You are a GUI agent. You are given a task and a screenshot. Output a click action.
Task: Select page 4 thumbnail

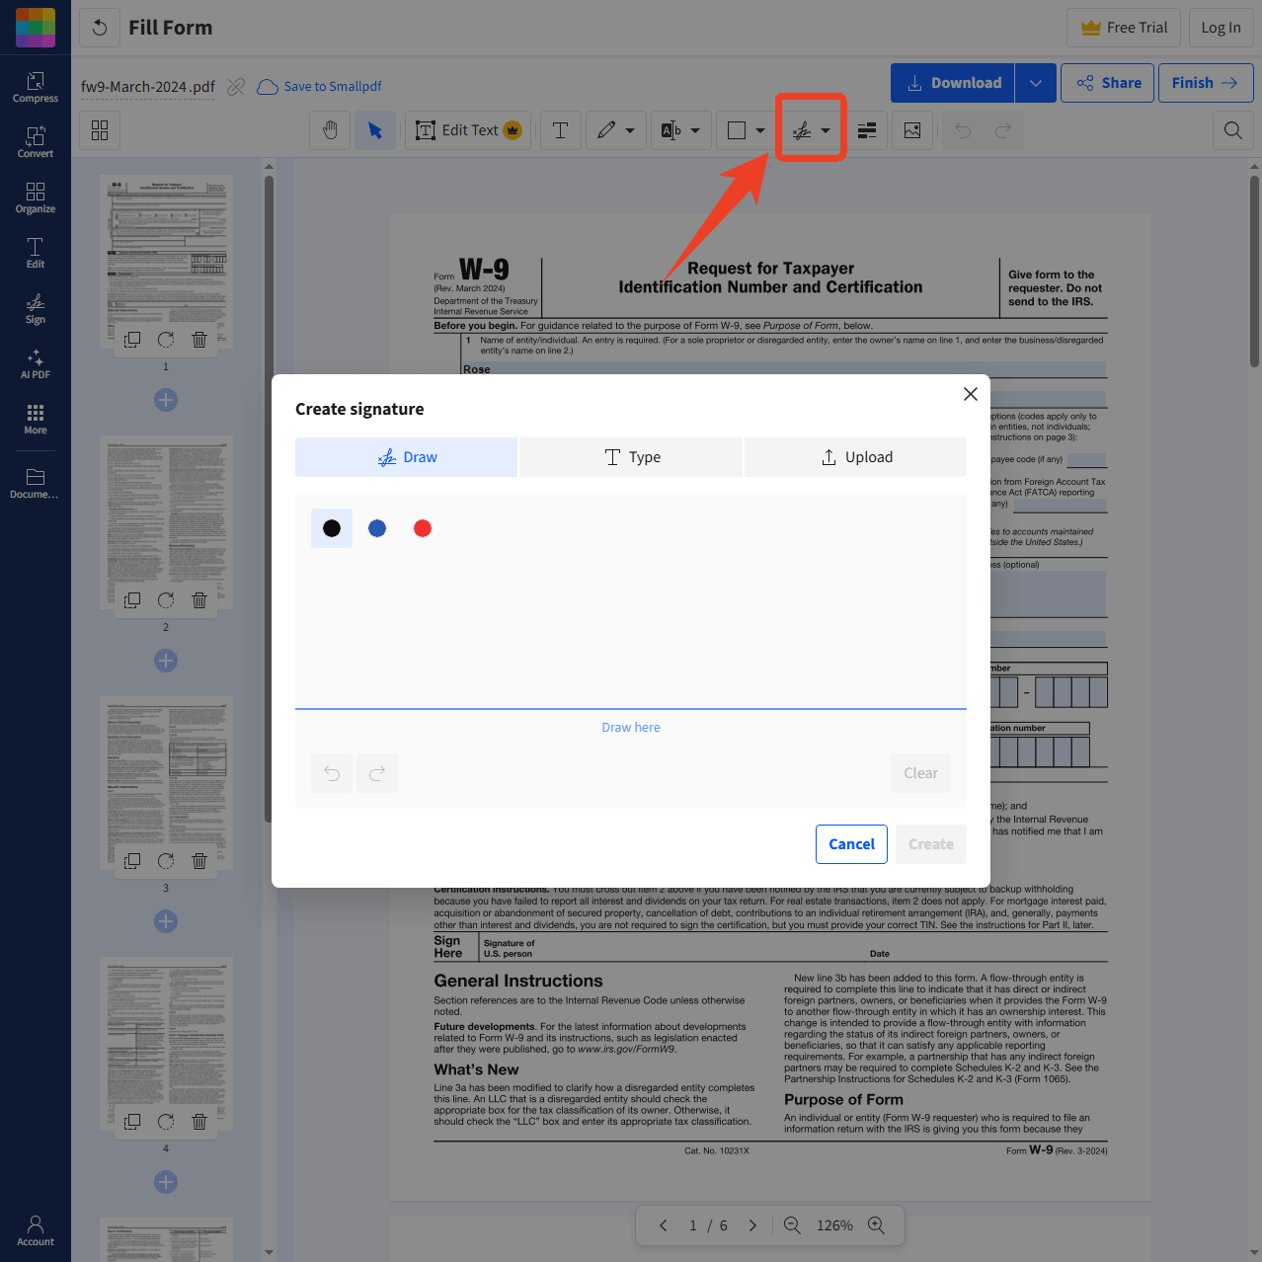pyautogui.click(x=166, y=1044)
